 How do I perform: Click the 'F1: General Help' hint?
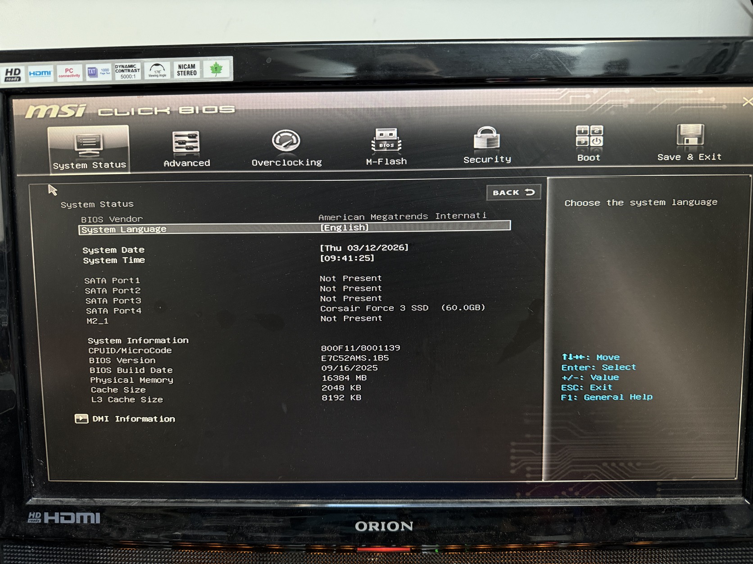[x=607, y=397]
